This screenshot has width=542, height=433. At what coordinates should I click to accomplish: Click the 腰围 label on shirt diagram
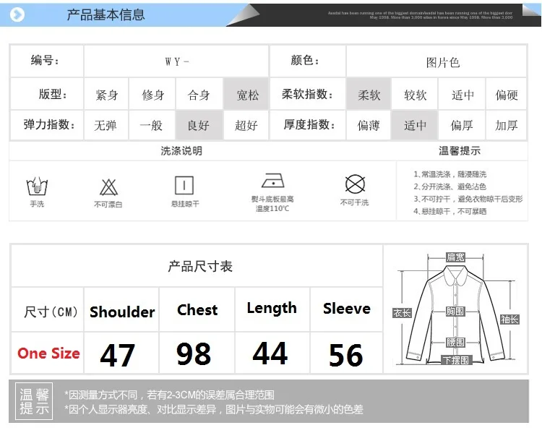pyautogui.click(x=455, y=343)
